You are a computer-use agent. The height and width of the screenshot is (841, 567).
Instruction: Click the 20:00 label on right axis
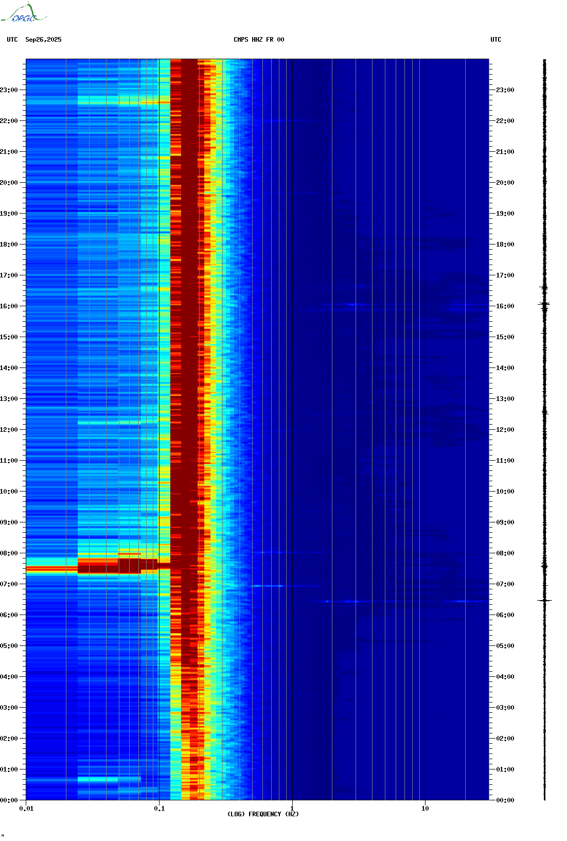505,183
